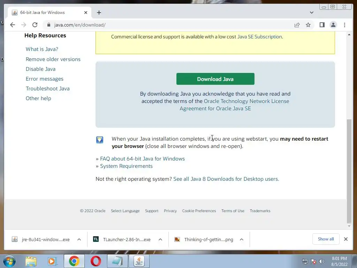Open Cookie Preferences in the footer
The height and width of the screenshot is (268, 357).
(199, 211)
